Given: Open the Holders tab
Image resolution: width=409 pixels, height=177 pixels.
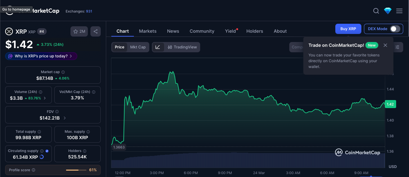Looking at the screenshot, I should pyautogui.click(x=255, y=31).
